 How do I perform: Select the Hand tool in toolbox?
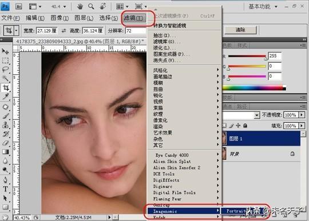click(5, 217)
